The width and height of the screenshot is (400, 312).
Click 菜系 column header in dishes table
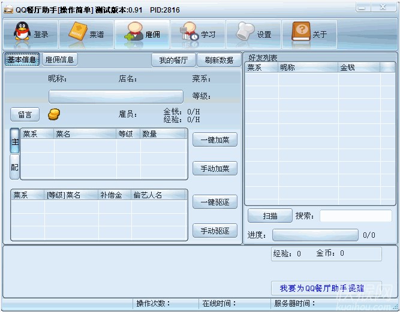(37, 134)
